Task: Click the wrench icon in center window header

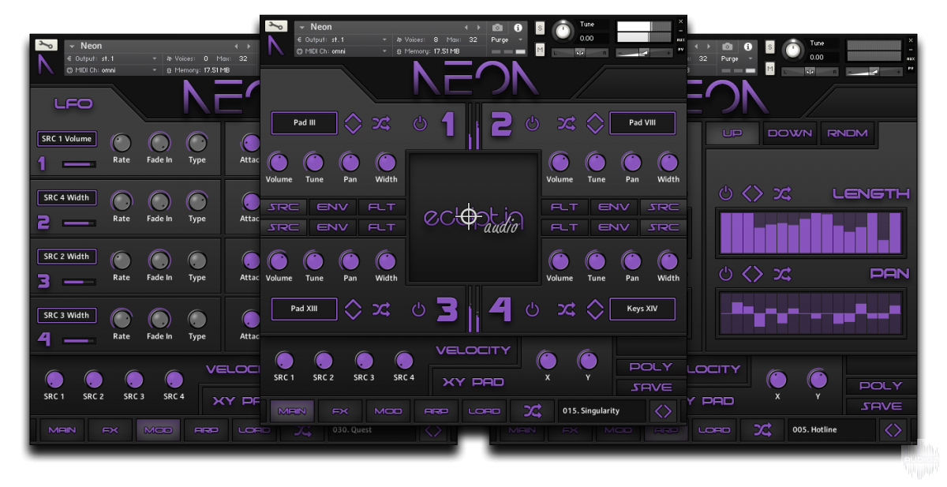Action: (x=275, y=25)
